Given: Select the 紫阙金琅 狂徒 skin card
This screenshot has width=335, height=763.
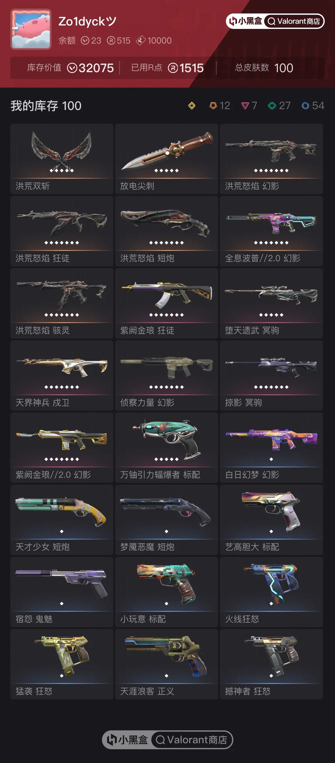Looking at the screenshot, I should coord(166,303).
